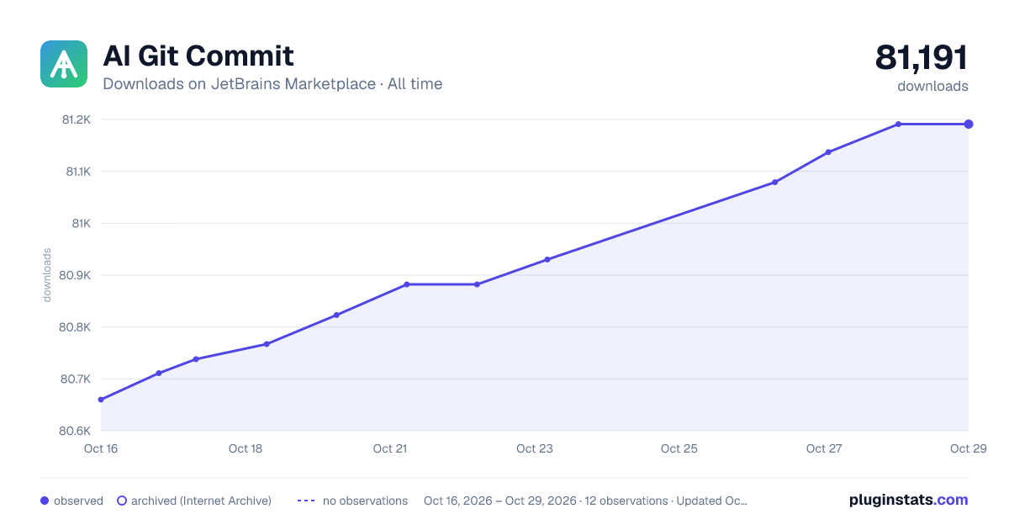1009x530 pixels.
Task: Click the Oct 21 x-axis label
Action: (390, 448)
